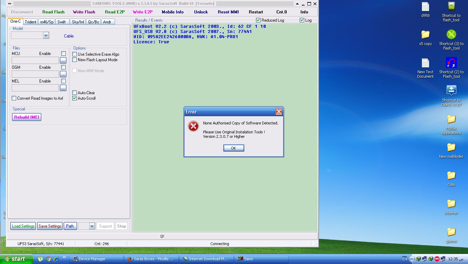
Task: Launch uTorrent from quick launch
Action: click(40, 259)
